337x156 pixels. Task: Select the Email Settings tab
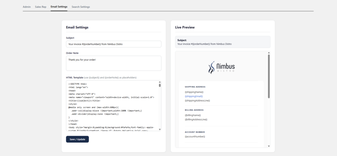tap(59, 7)
